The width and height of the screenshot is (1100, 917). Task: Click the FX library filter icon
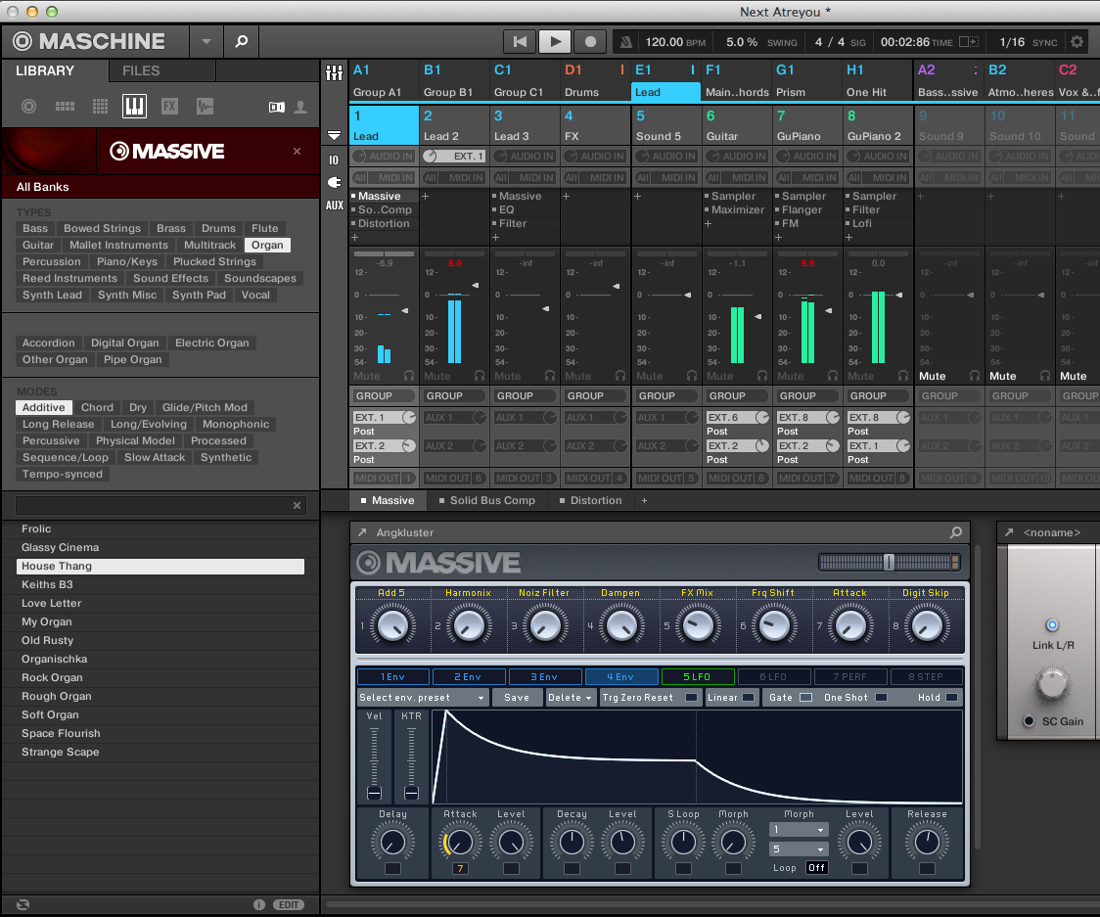(168, 106)
